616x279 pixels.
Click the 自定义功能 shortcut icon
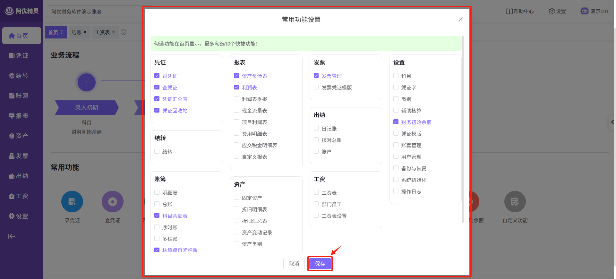[515, 202]
